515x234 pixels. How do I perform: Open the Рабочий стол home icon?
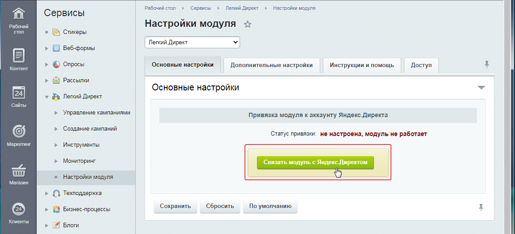[19, 14]
